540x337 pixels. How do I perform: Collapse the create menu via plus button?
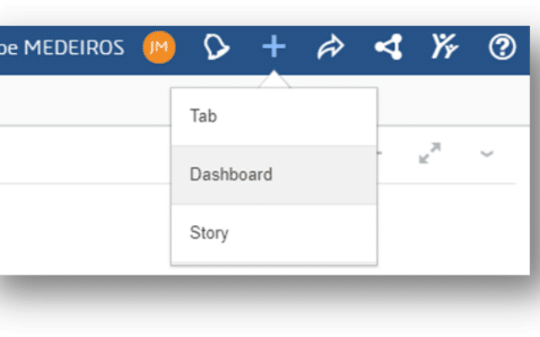coord(273,47)
